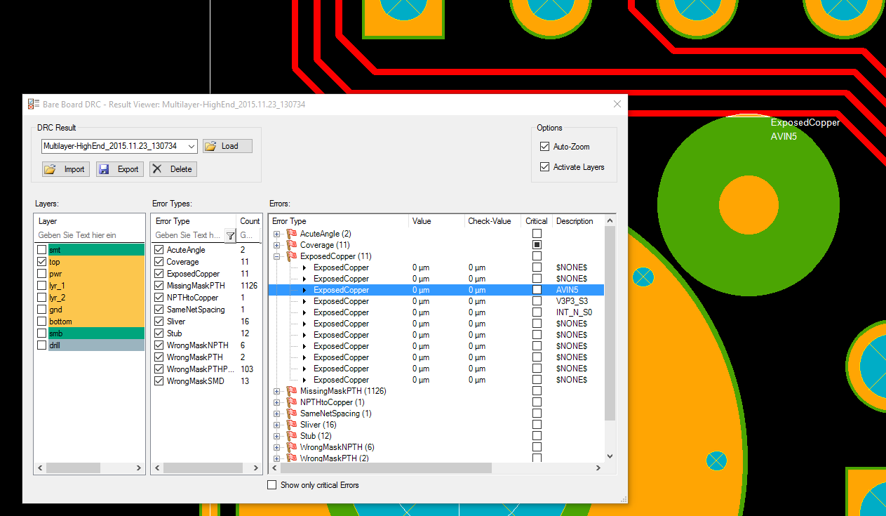Click the Export button
886x516 pixels.
pyautogui.click(x=120, y=169)
